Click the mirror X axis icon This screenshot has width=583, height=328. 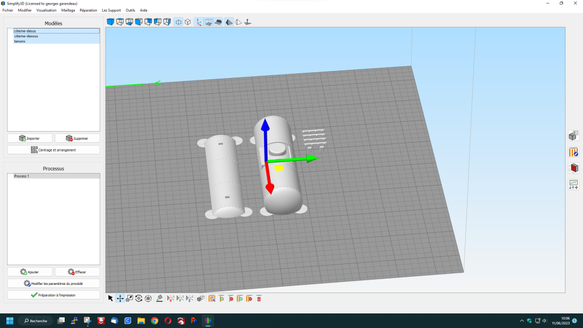click(171, 298)
